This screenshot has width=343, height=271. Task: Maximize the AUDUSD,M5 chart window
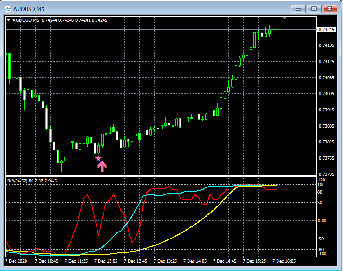(314, 8)
